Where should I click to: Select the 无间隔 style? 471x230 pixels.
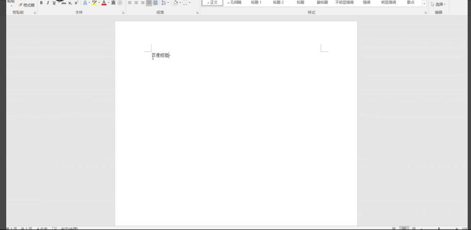(x=234, y=2)
